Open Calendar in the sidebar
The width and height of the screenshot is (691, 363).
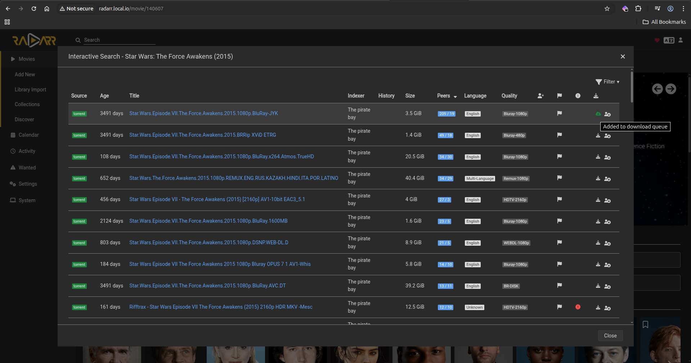click(x=29, y=135)
